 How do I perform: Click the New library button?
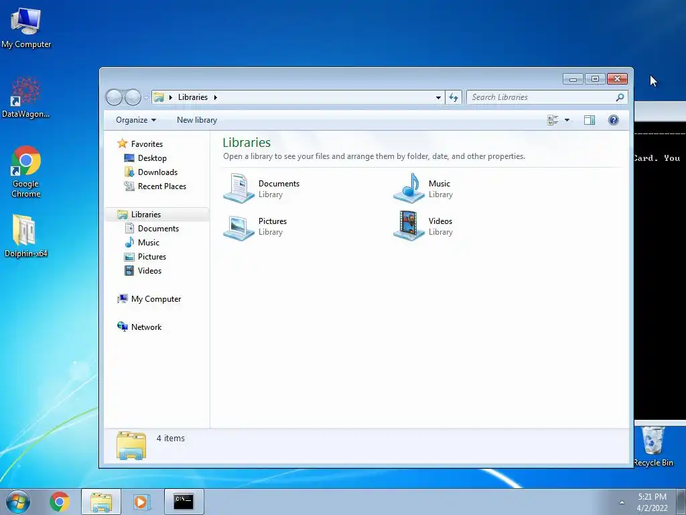[197, 120]
